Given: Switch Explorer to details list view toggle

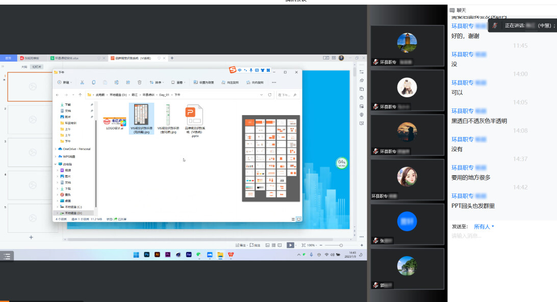Looking at the screenshot, I should click(293, 219).
